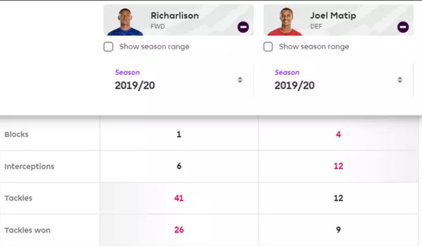The height and width of the screenshot is (246, 422).
Task: Click Richarlison's tackles value 41
Action: pos(179,198)
